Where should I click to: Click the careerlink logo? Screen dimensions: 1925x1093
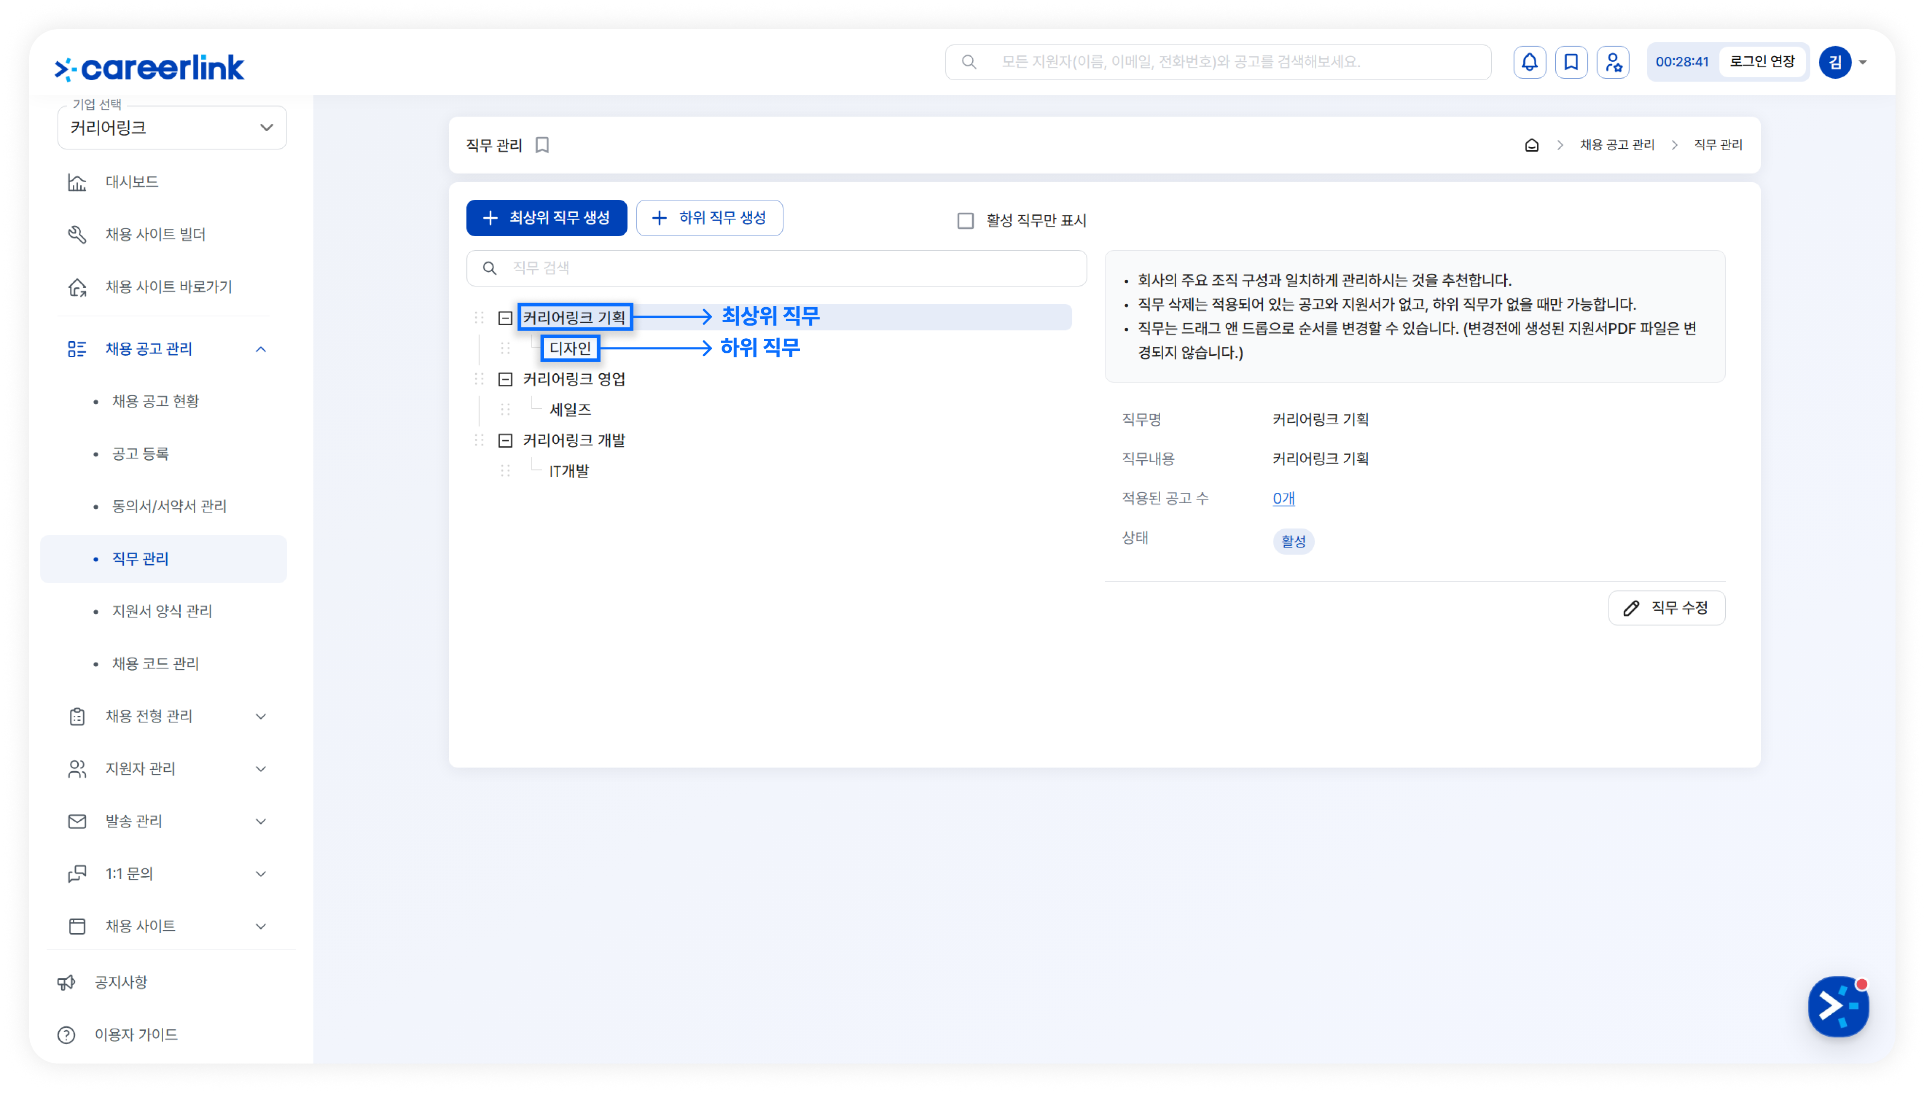coord(150,68)
